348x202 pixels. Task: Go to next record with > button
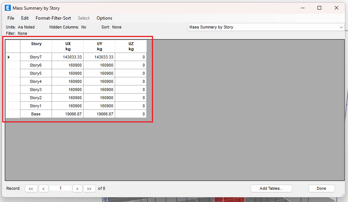tap(77, 189)
